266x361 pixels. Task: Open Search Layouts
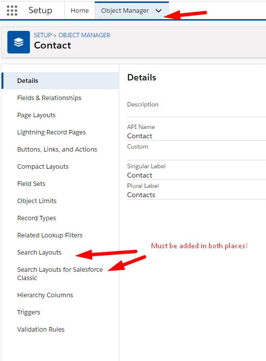pyautogui.click(x=39, y=252)
